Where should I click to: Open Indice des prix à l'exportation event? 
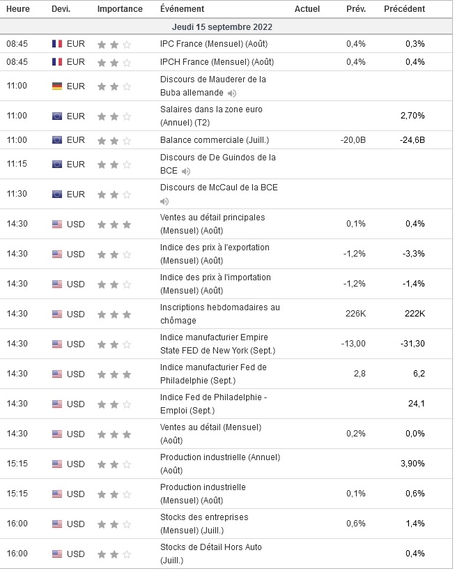click(x=215, y=254)
